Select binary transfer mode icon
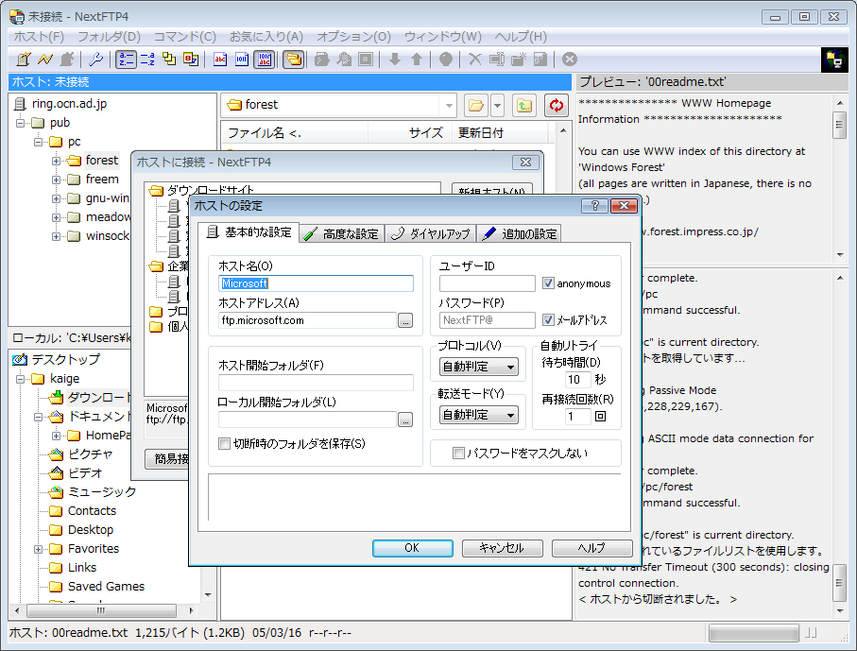This screenshot has height=651, width=857. pos(242,59)
